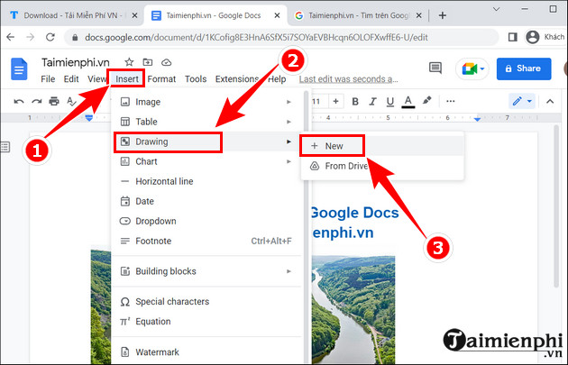Insert an Equation
The image size is (568, 365).
pos(206,322)
